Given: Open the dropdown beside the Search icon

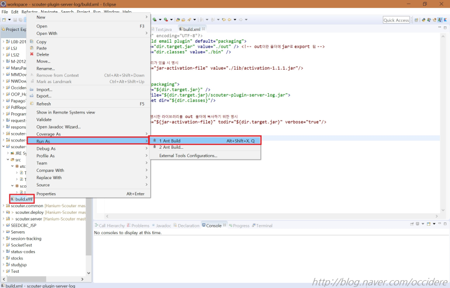Looking at the screenshot, I should 195,20.
